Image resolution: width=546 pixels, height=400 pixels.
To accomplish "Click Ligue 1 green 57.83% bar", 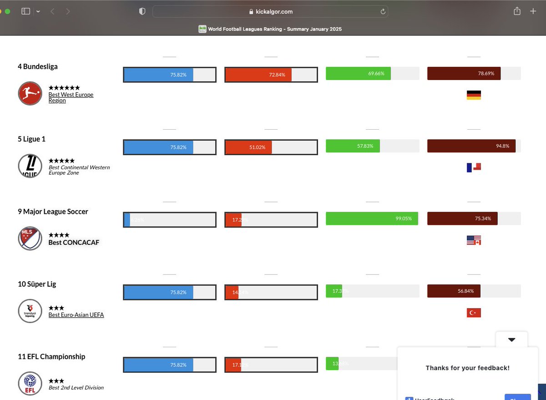I will (x=373, y=146).
